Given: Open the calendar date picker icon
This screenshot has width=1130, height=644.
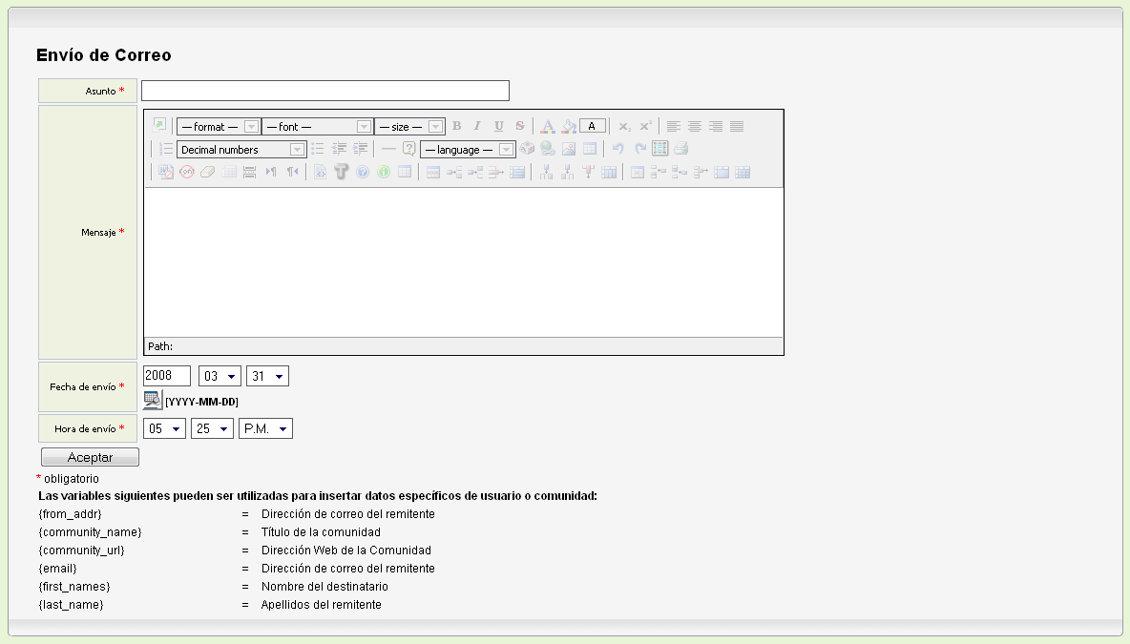Looking at the screenshot, I should pyautogui.click(x=153, y=401).
